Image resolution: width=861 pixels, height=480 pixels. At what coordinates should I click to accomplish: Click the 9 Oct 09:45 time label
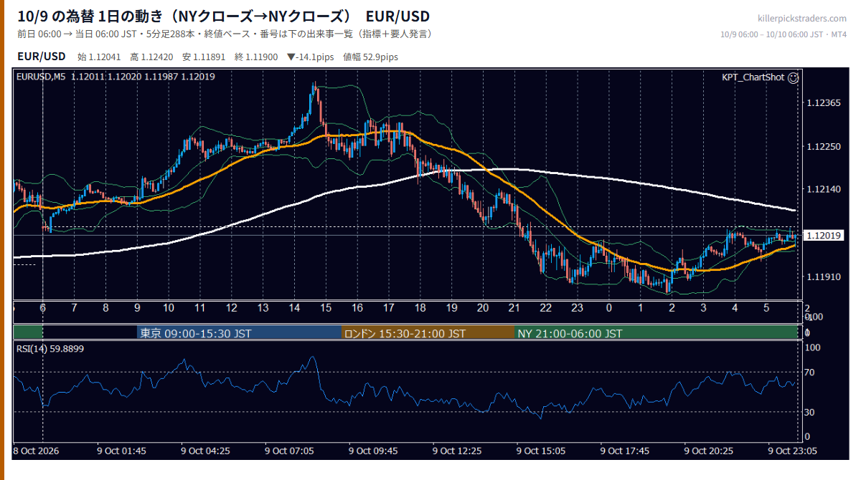coord(373,451)
